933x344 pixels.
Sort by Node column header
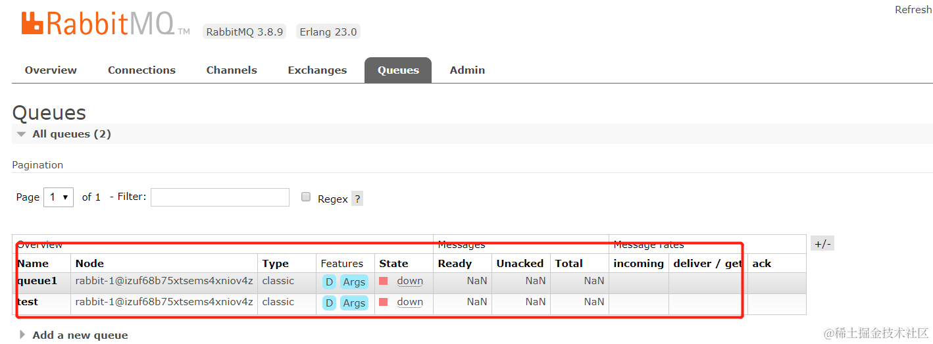[x=89, y=264]
